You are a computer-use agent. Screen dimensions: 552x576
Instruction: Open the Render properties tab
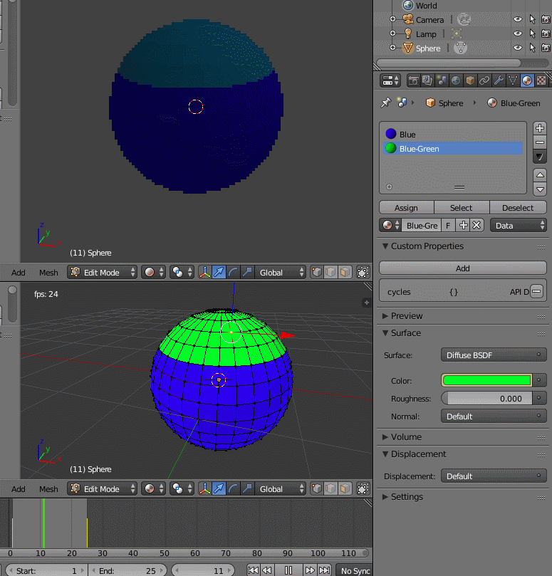click(x=413, y=80)
